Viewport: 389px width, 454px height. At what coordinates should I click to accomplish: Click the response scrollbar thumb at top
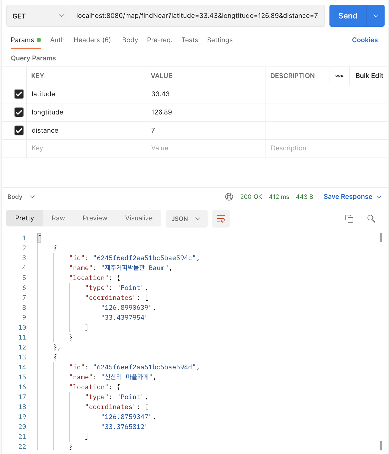[x=381, y=237]
